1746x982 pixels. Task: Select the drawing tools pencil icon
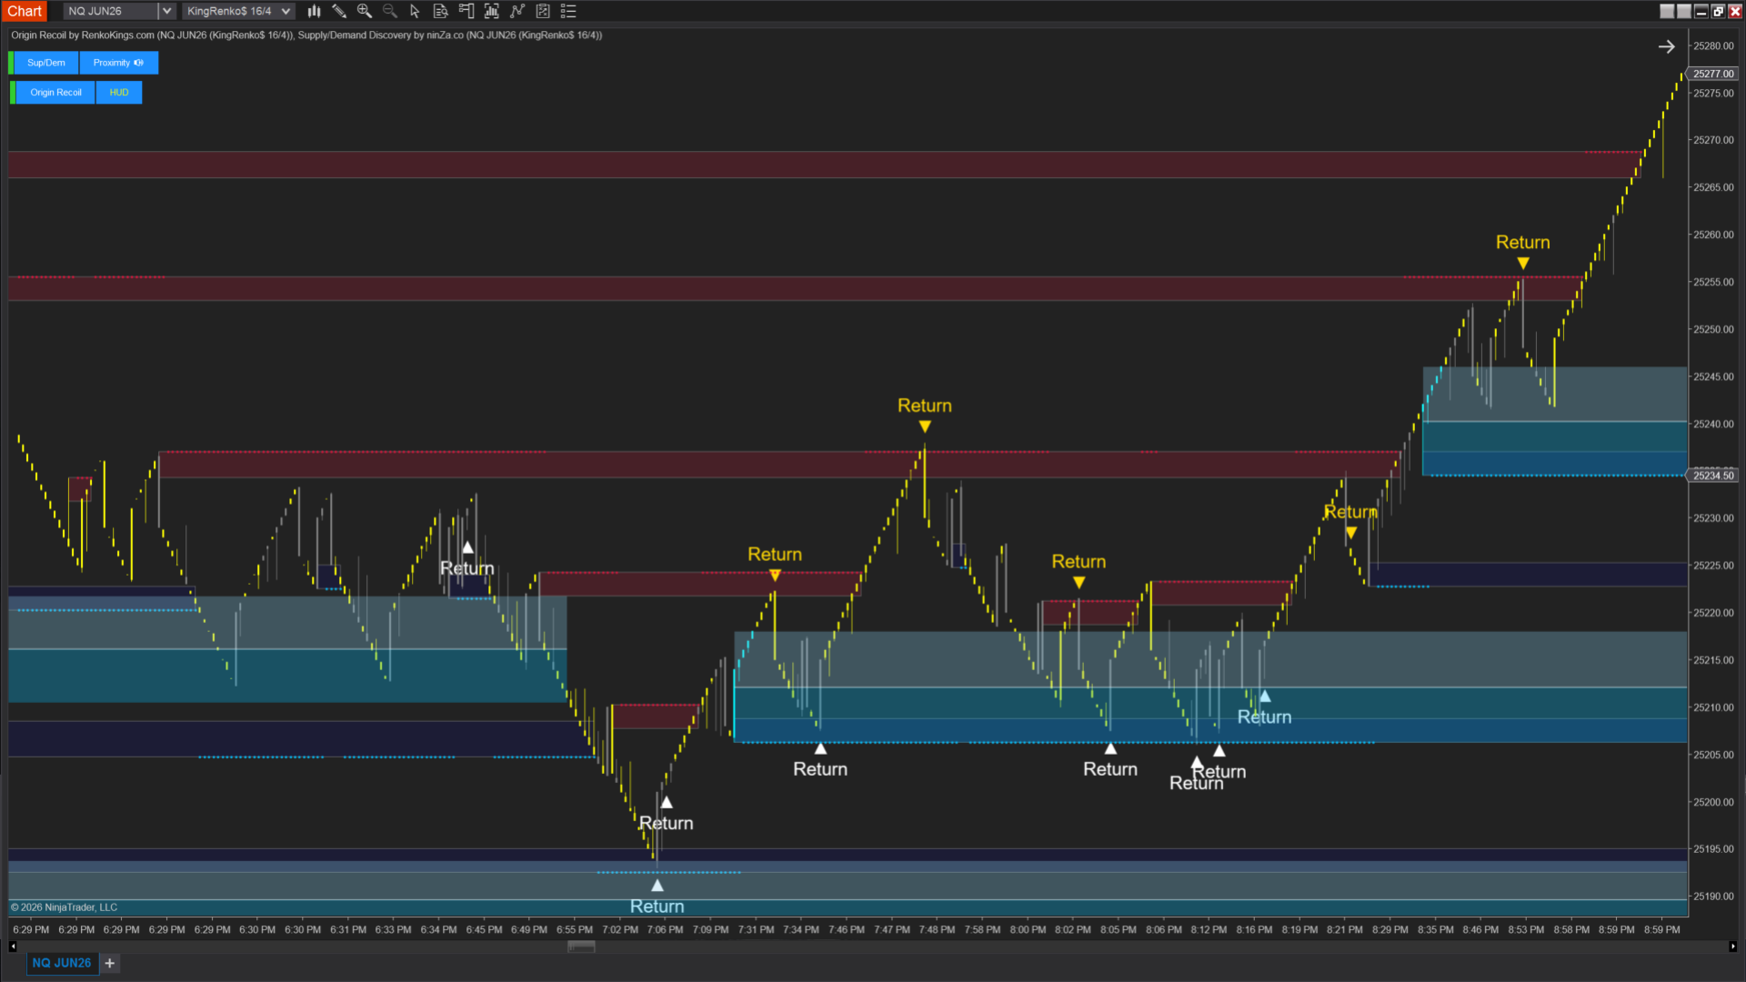(x=339, y=11)
